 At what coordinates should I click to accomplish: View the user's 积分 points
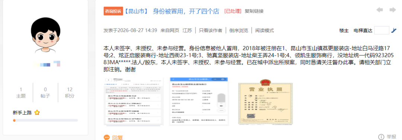coord(70,93)
